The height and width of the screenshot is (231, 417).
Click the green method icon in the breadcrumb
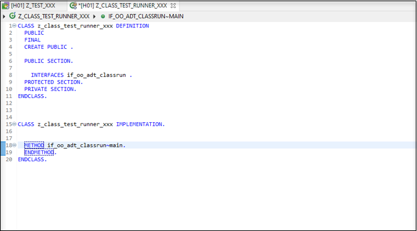(103, 16)
